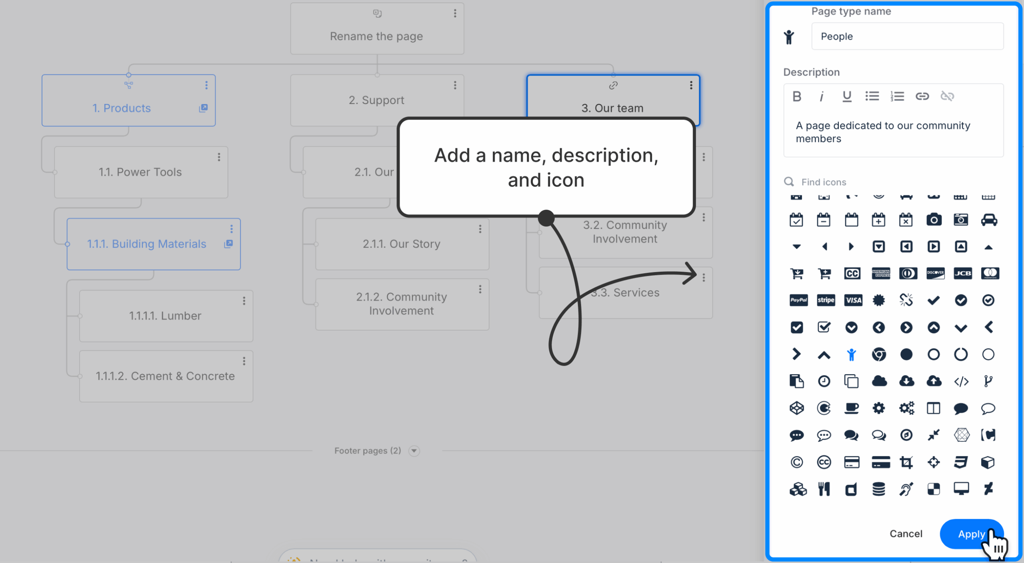The height and width of the screenshot is (563, 1024).
Task: Pick the cutlery fork and knife icon
Action: tap(824, 489)
